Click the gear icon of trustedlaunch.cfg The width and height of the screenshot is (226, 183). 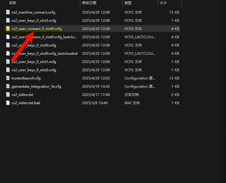click(x=8, y=78)
